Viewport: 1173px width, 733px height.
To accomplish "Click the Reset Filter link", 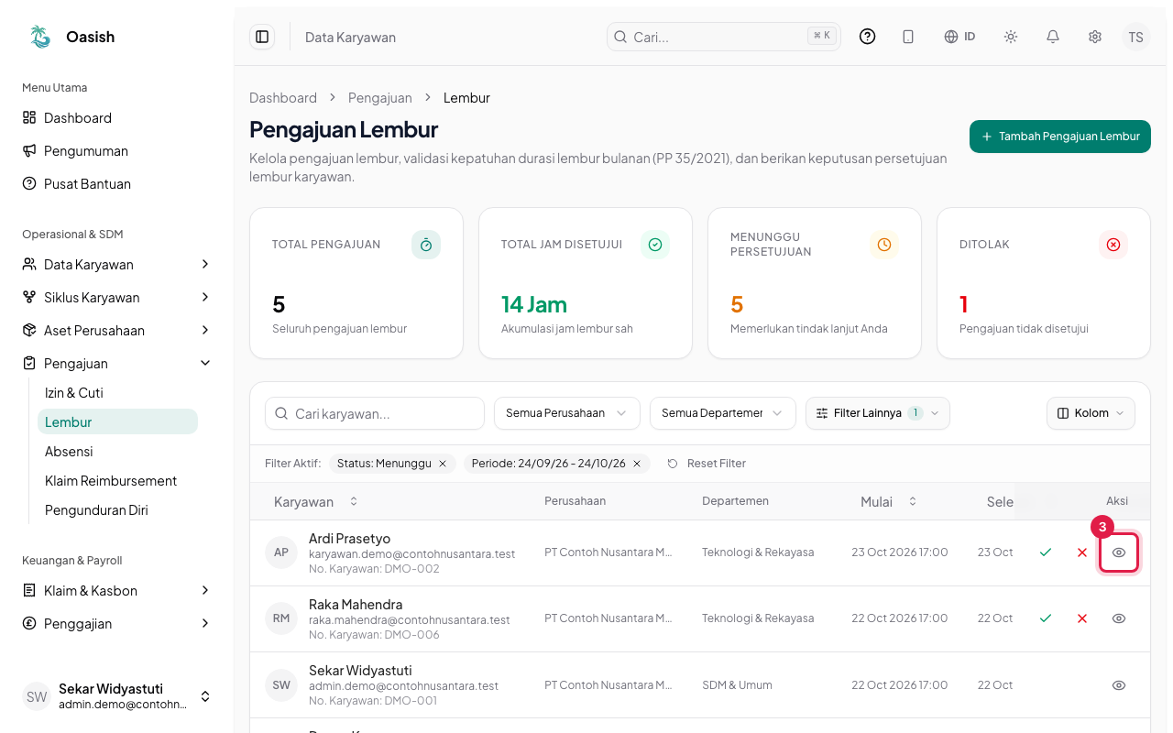I will (706, 464).
